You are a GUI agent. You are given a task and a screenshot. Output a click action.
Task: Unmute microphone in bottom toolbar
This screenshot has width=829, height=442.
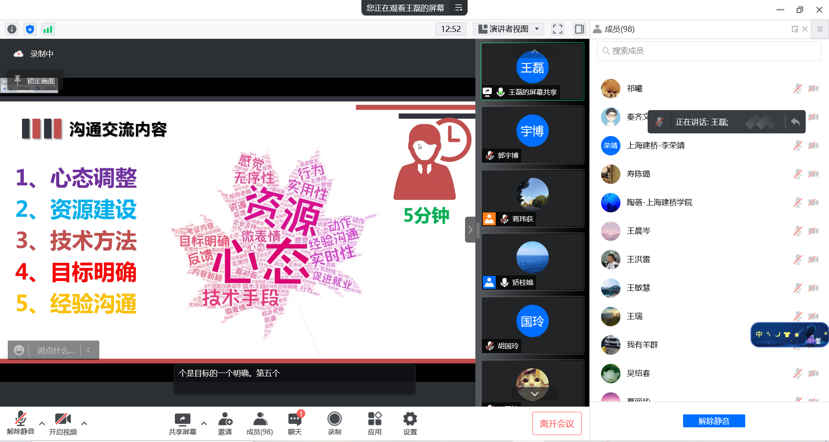pos(20,423)
